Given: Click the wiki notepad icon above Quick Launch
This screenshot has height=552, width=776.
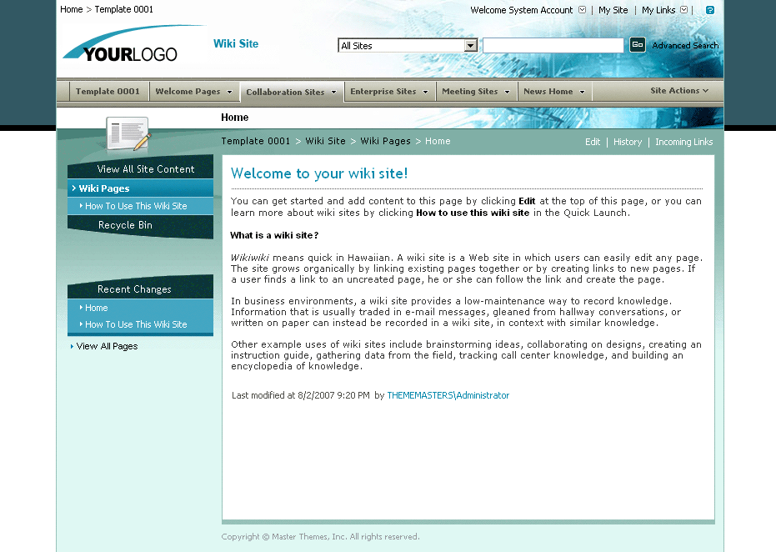Looking at the screenshot, I should (125, 132).
